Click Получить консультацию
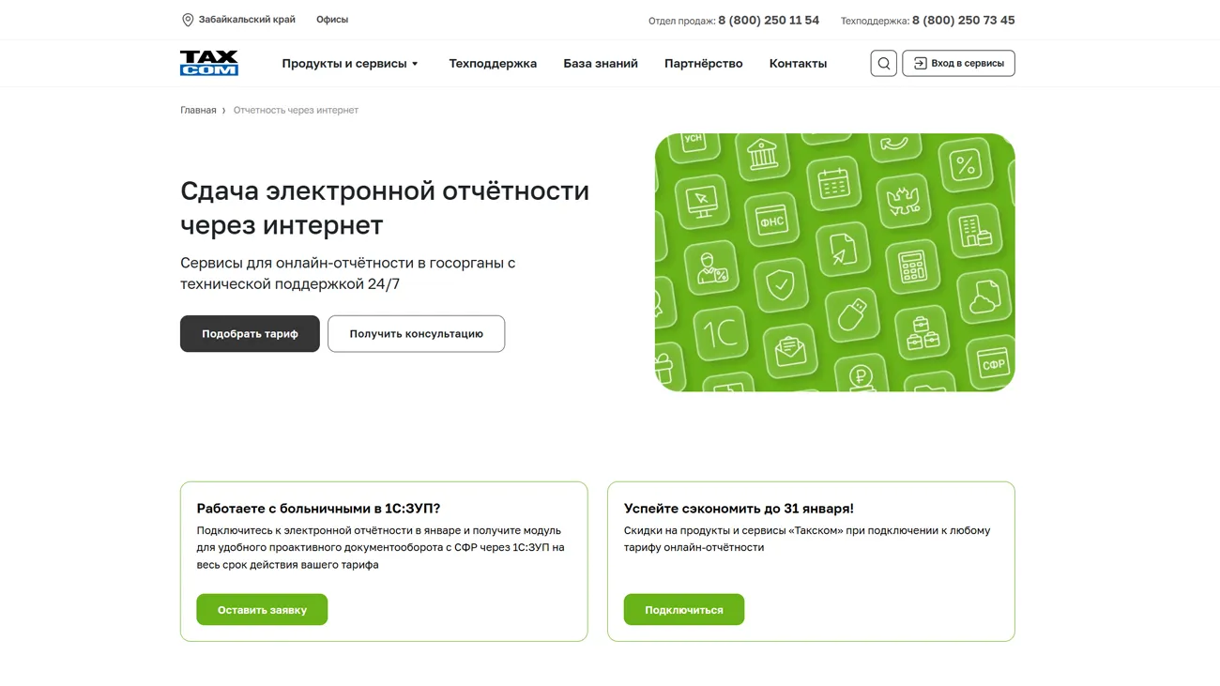This screenshot has height=686, width=1220. click(416, 333)
